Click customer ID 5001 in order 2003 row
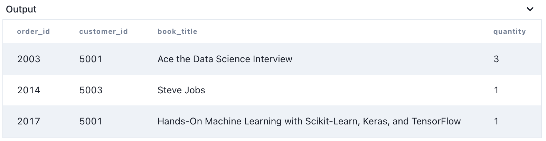 click(91, 59)
